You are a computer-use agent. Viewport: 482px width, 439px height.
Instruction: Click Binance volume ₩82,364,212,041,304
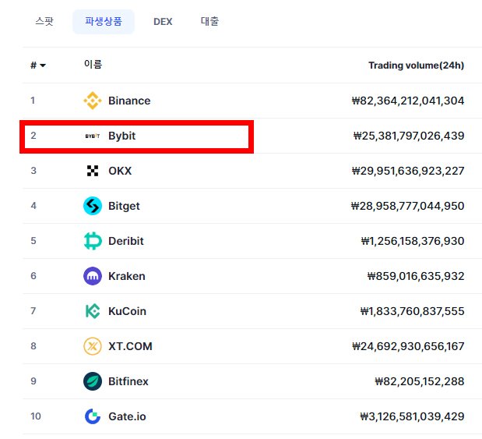pos(408,101)
